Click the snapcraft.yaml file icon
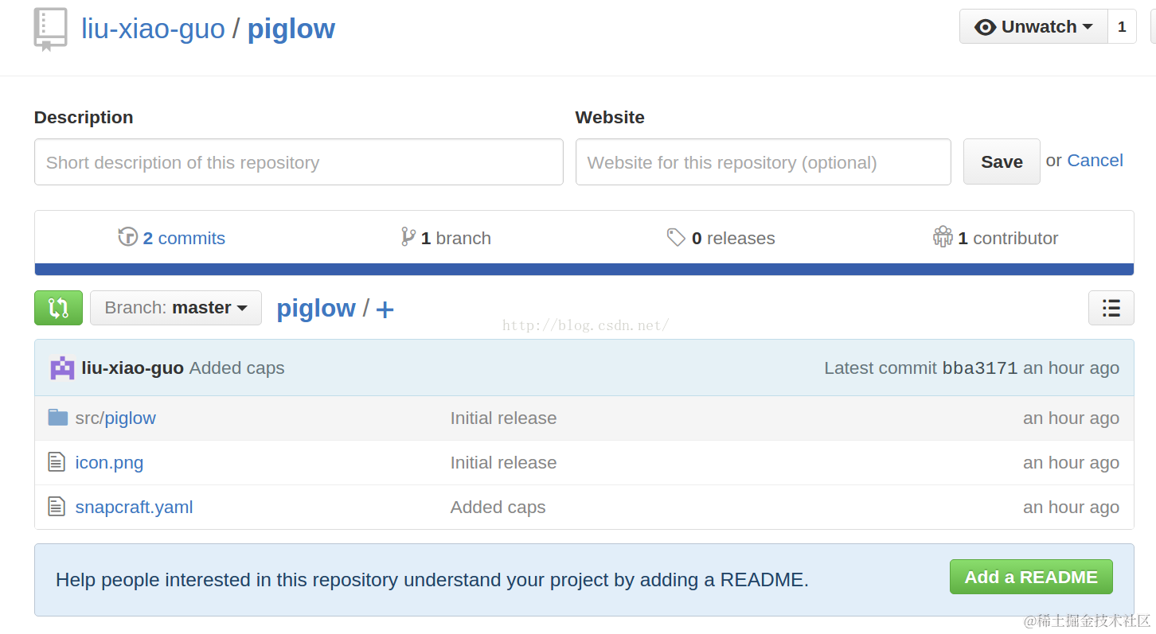The width and height of the screenshot is (1156, 634). (57, 506)
